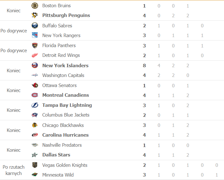
Task: Open the Montreal Canadiens team link
Action: [66, 95]
